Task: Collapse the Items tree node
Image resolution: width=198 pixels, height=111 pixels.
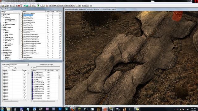Action: pyautogui.click(x=2, y=29)
